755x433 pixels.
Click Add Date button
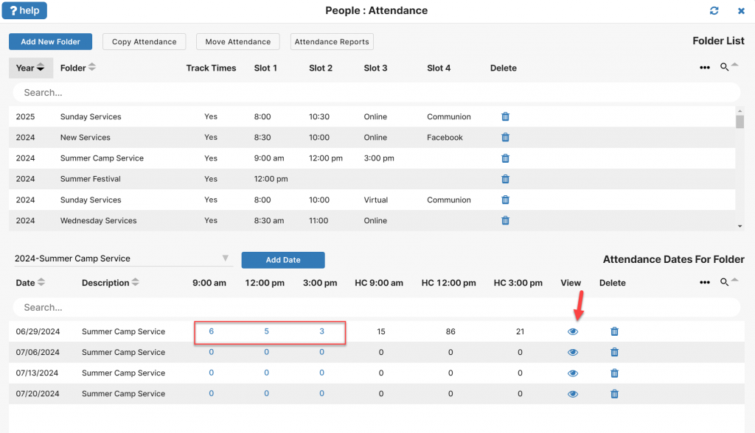pyautogui.click(x=283, y=260)
